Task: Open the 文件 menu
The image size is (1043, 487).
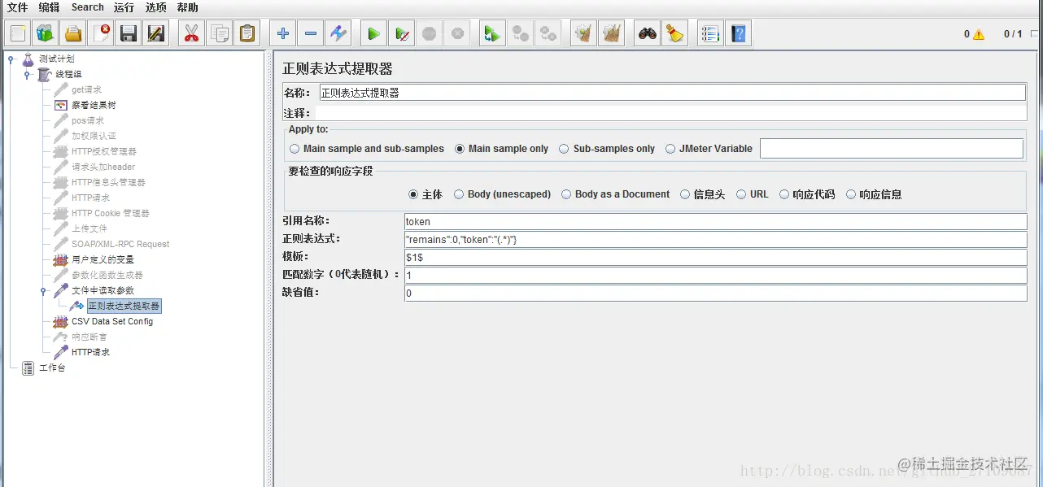Action: (18, 7)
